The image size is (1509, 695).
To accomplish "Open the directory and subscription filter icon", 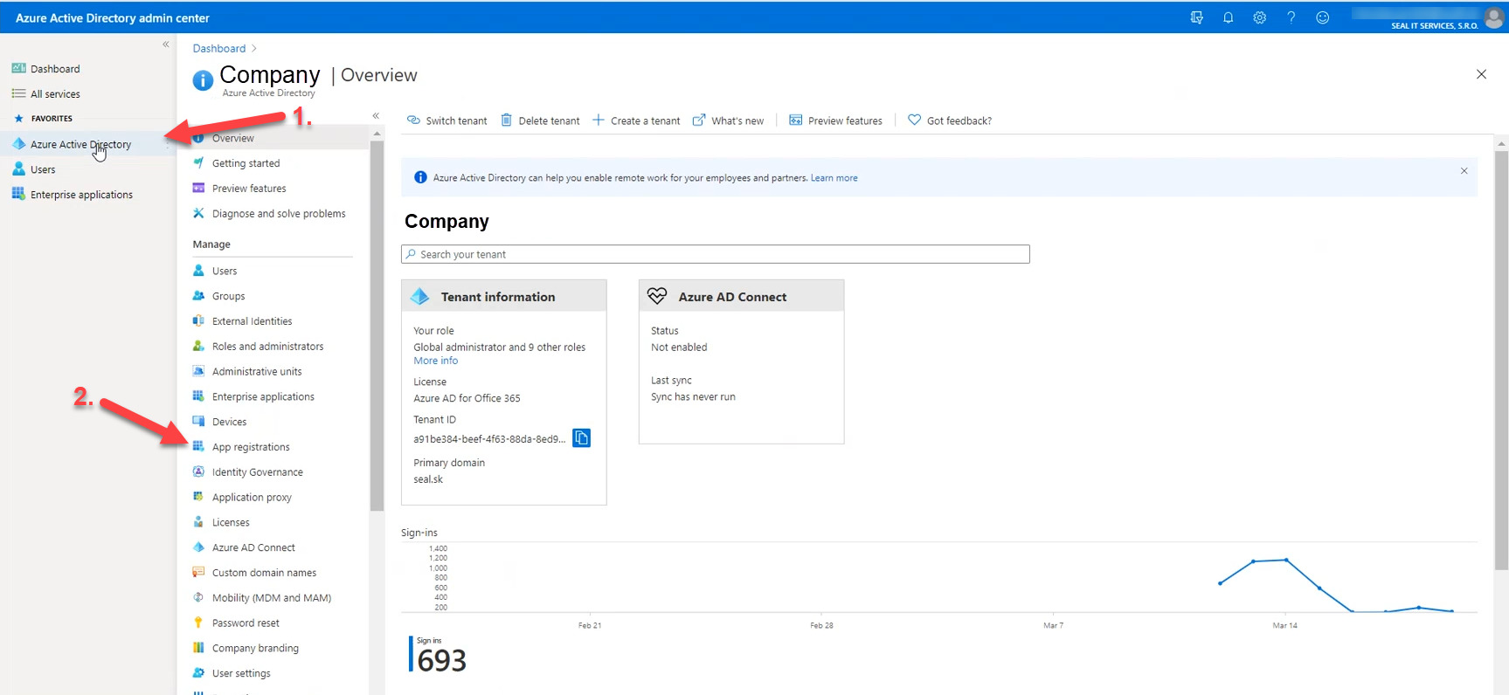I will point(1196,17).
